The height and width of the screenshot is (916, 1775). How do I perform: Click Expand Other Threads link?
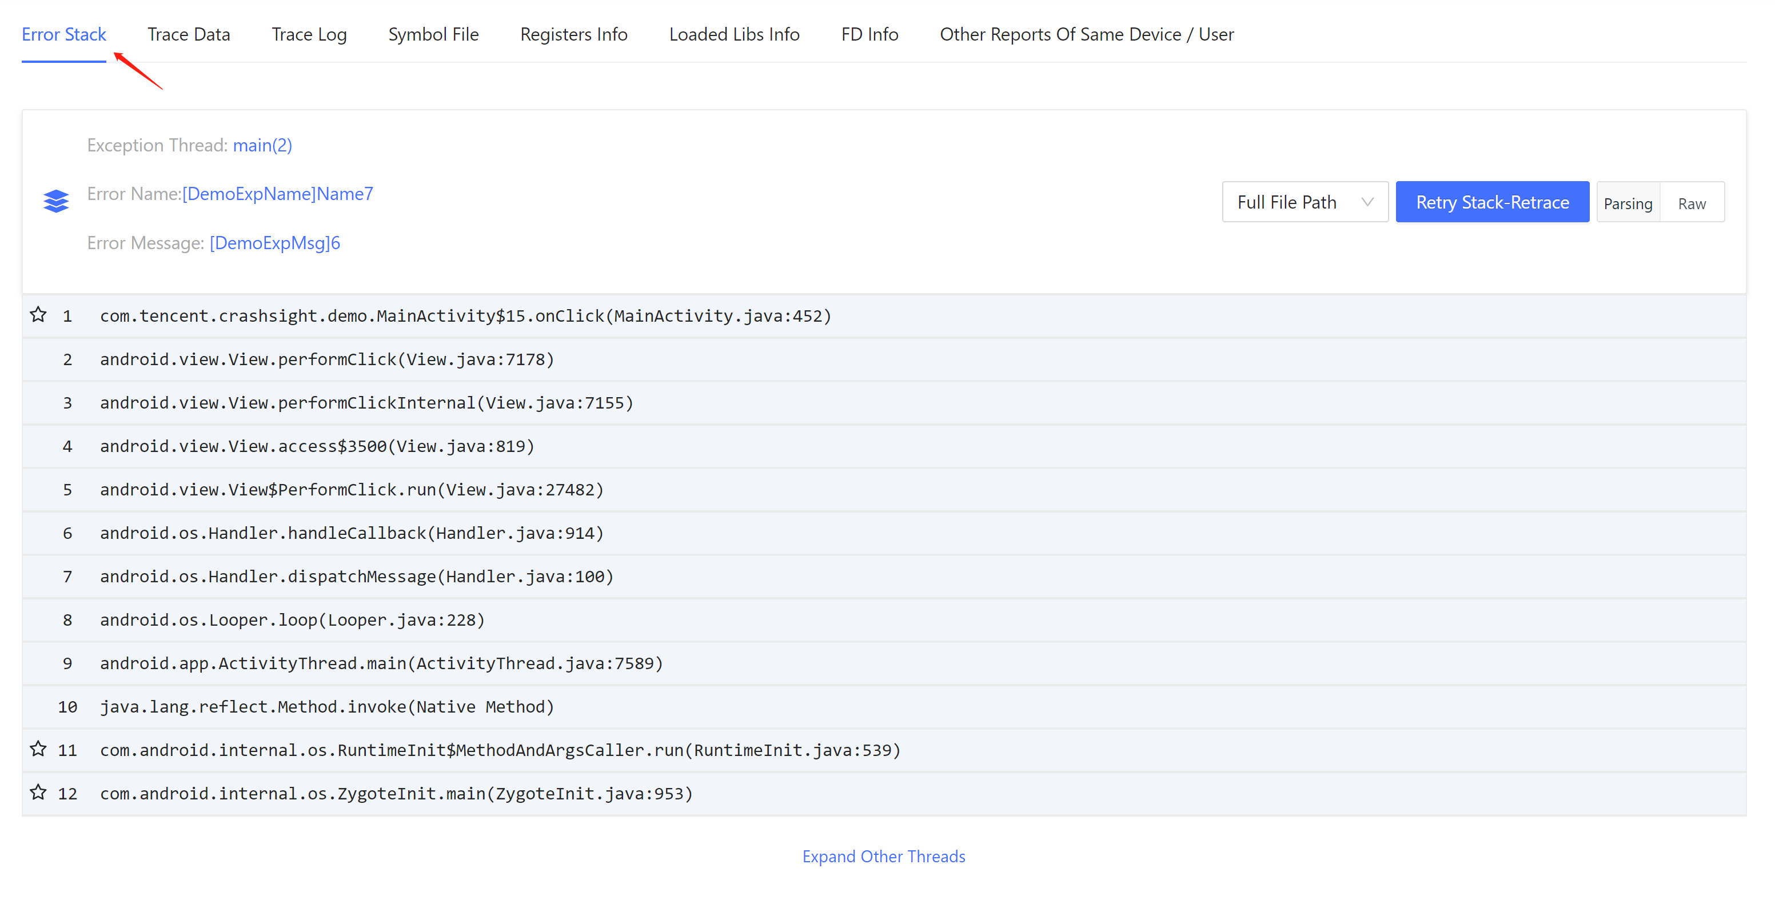[x=884, y=856]
